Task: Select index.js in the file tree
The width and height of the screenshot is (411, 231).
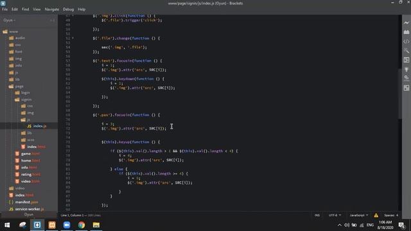Action: click(x=40, y=126)
